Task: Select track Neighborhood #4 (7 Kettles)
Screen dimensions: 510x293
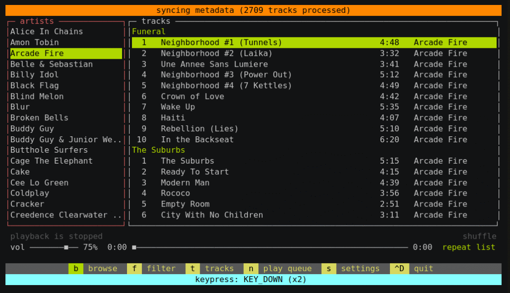Action: (314, 86)
